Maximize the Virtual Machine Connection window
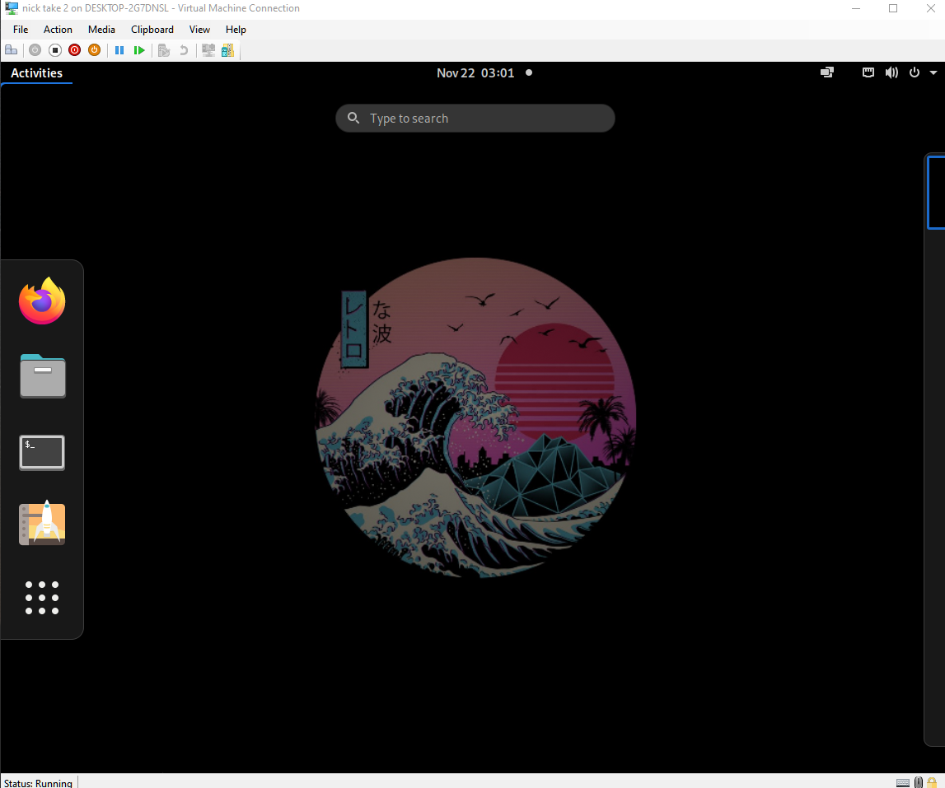 pyautogui.click(x=893, y=8)
